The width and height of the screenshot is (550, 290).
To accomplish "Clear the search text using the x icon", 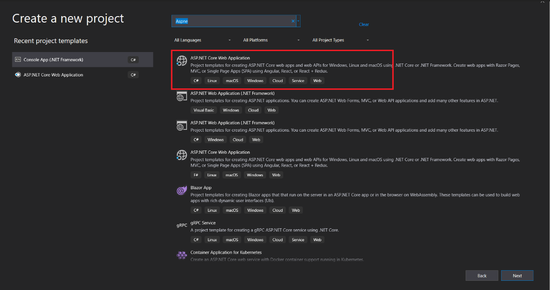I will (x=293, y=21).
